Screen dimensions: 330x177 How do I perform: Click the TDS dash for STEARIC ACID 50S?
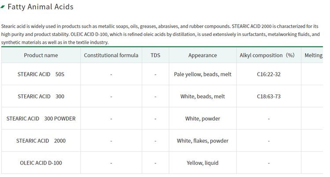(x=155, y=75)
